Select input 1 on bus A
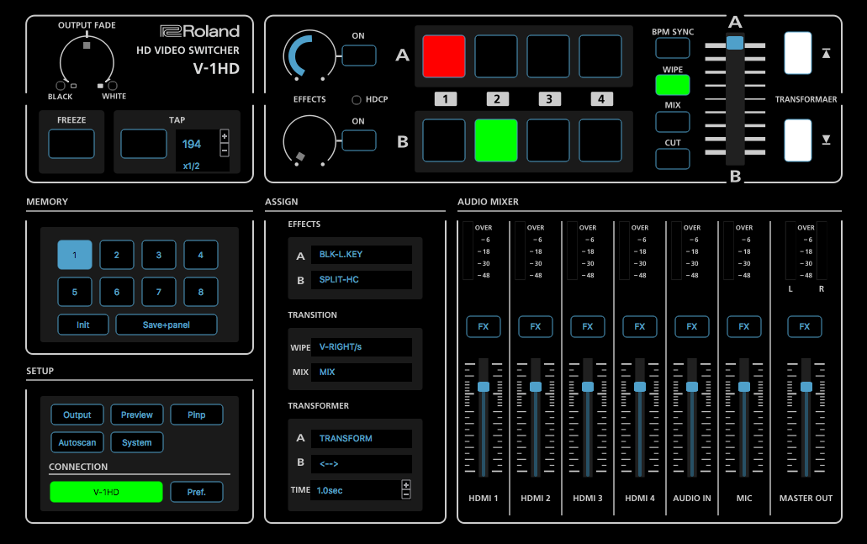867x544 pixels. pyautogui.click(x=443, y=55)
